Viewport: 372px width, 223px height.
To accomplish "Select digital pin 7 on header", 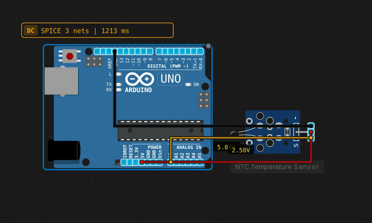I will [x=159, y=51].
